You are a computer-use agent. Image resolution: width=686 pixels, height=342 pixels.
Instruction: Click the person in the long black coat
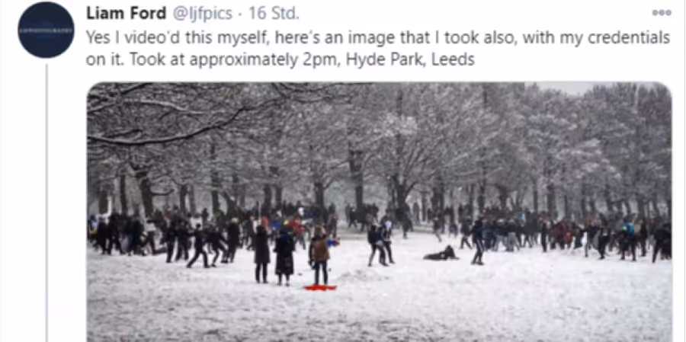(284, 258)
